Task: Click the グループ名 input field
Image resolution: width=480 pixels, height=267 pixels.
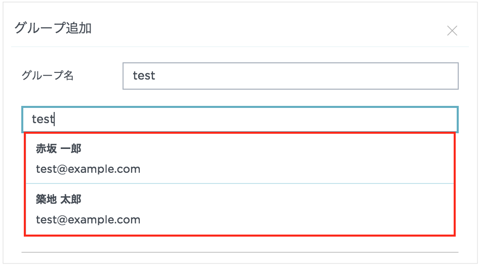Action: pyautogui.click(x=290, y=76)
